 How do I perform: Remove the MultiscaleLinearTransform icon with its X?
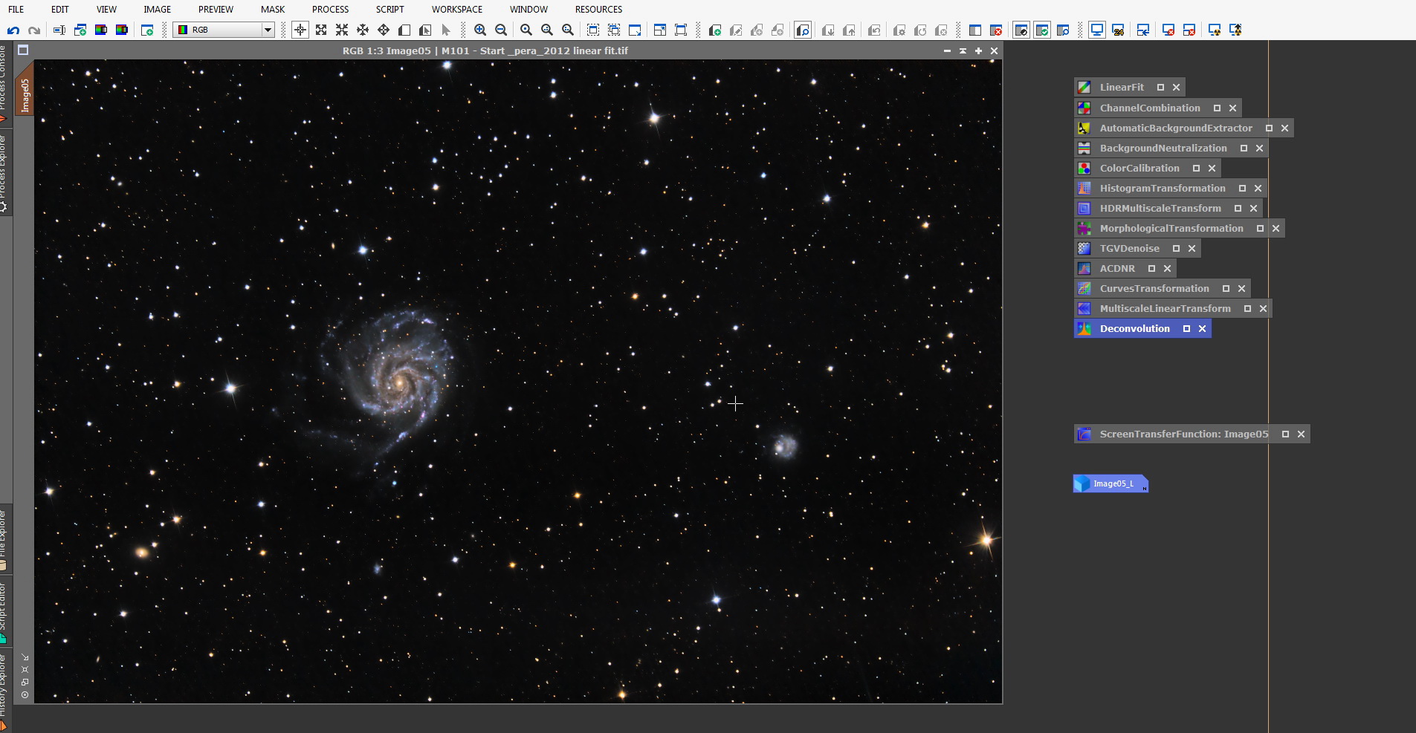point(1263,308)
